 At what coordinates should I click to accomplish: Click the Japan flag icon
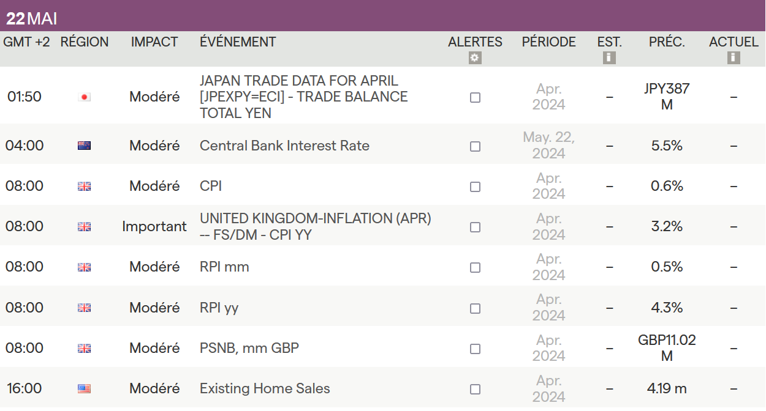(x=85, y=97)
